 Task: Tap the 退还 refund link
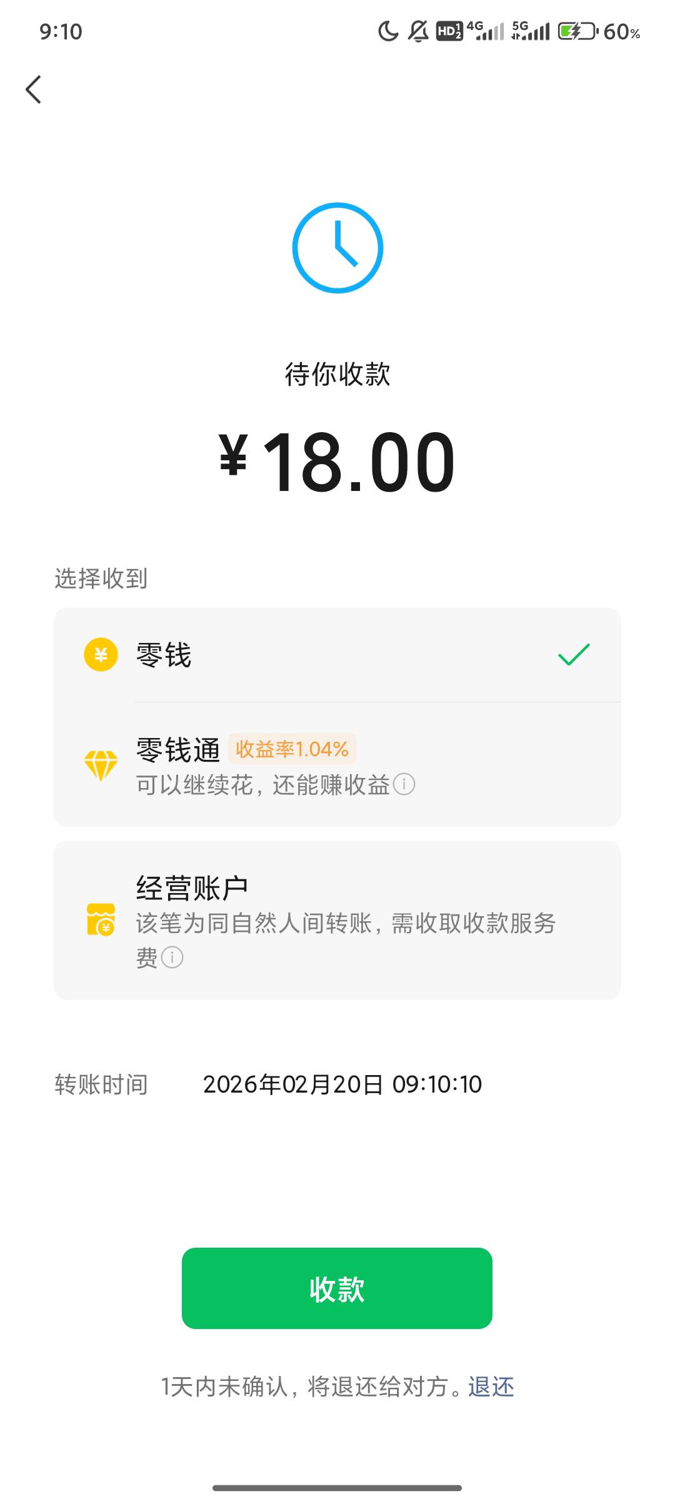coord(491,1387)
